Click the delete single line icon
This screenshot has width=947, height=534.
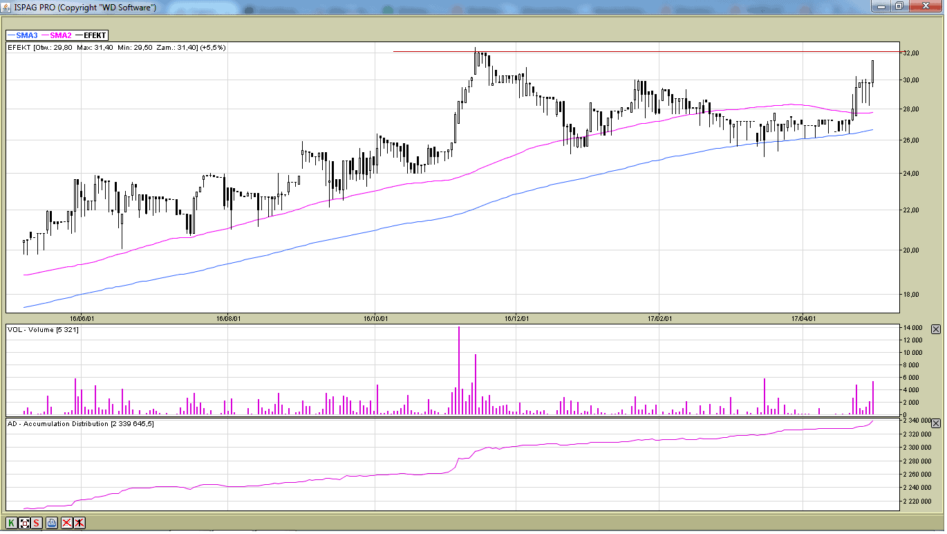click(x=79, y=523)
